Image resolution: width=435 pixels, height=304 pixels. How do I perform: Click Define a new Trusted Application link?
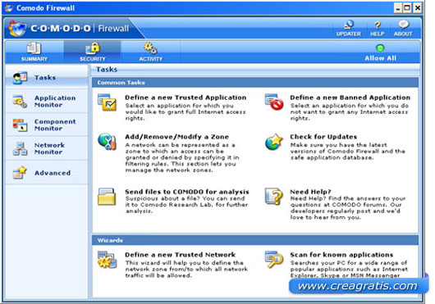(x=185, y=98)
